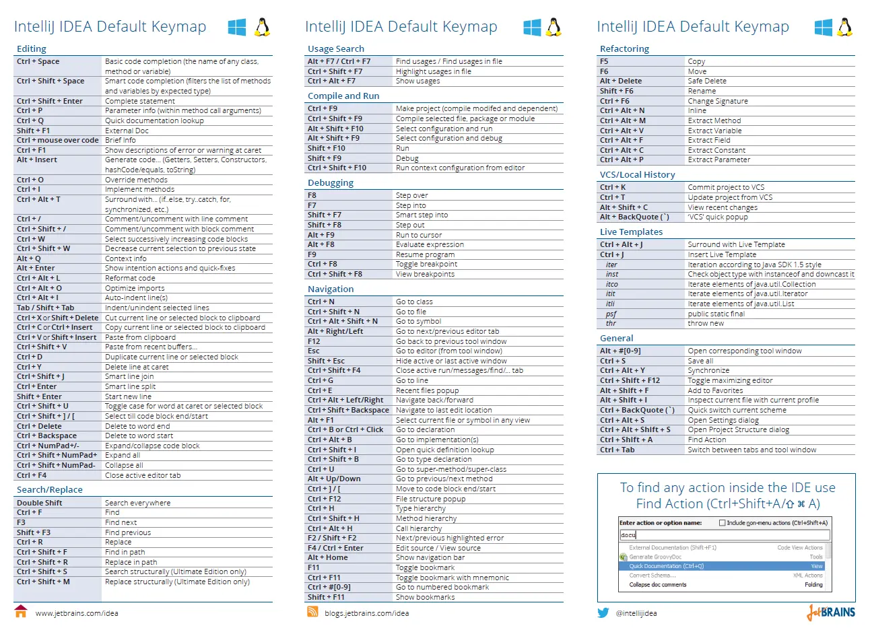Click the 'General' section heading
The height and width of the screenshot is (628, 870).
click(617, 339)
